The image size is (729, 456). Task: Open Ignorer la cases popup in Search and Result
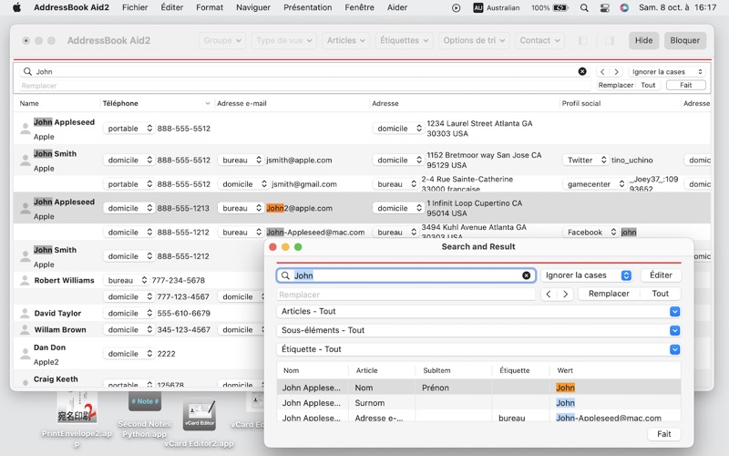588,275
